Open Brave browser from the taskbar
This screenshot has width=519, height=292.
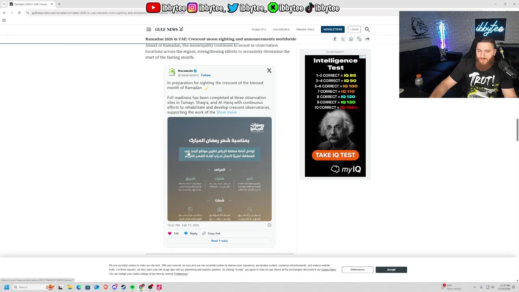(106, 287)
